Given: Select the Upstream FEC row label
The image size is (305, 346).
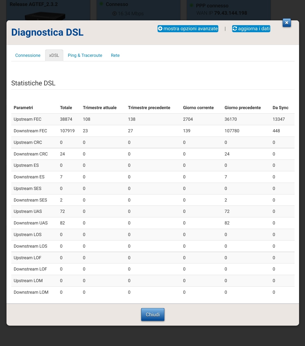Looking at the screenshot, I should click(28, 119).
